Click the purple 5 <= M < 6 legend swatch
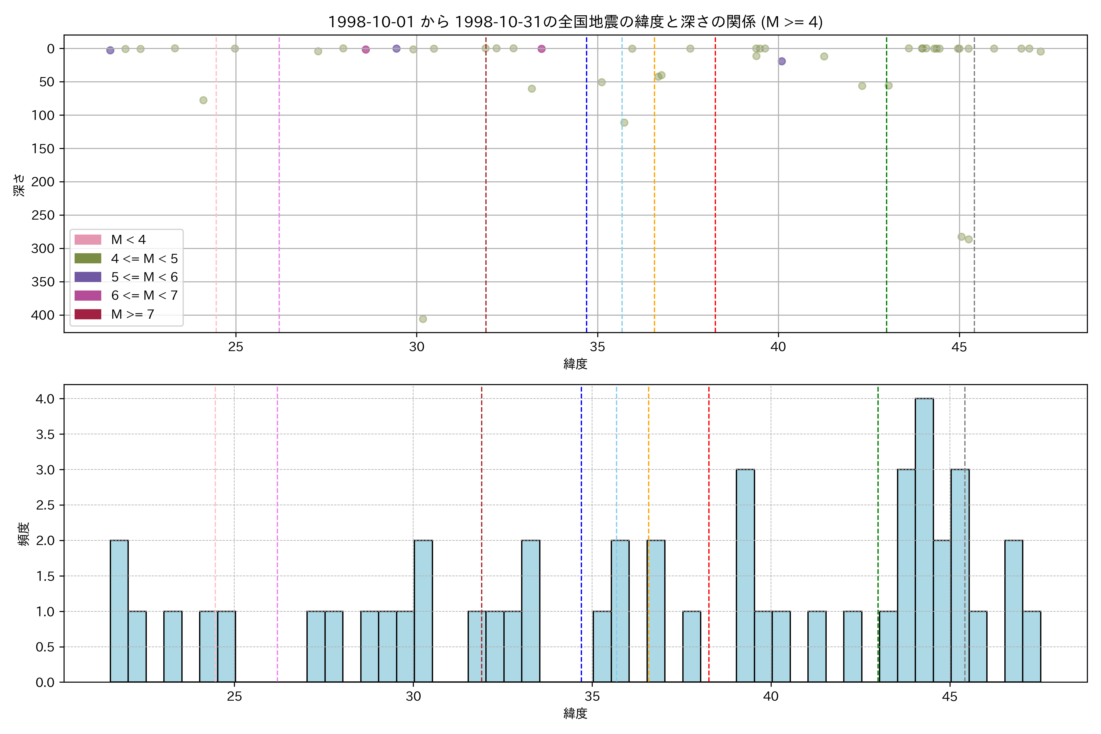Image resolution: width=1101 pixels, height=734 pixels. pyautogui.click(x=87, y=277)
